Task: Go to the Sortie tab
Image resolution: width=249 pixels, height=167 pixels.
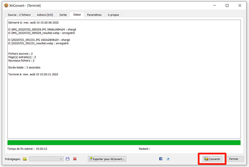Action: (x=63, y=15)
